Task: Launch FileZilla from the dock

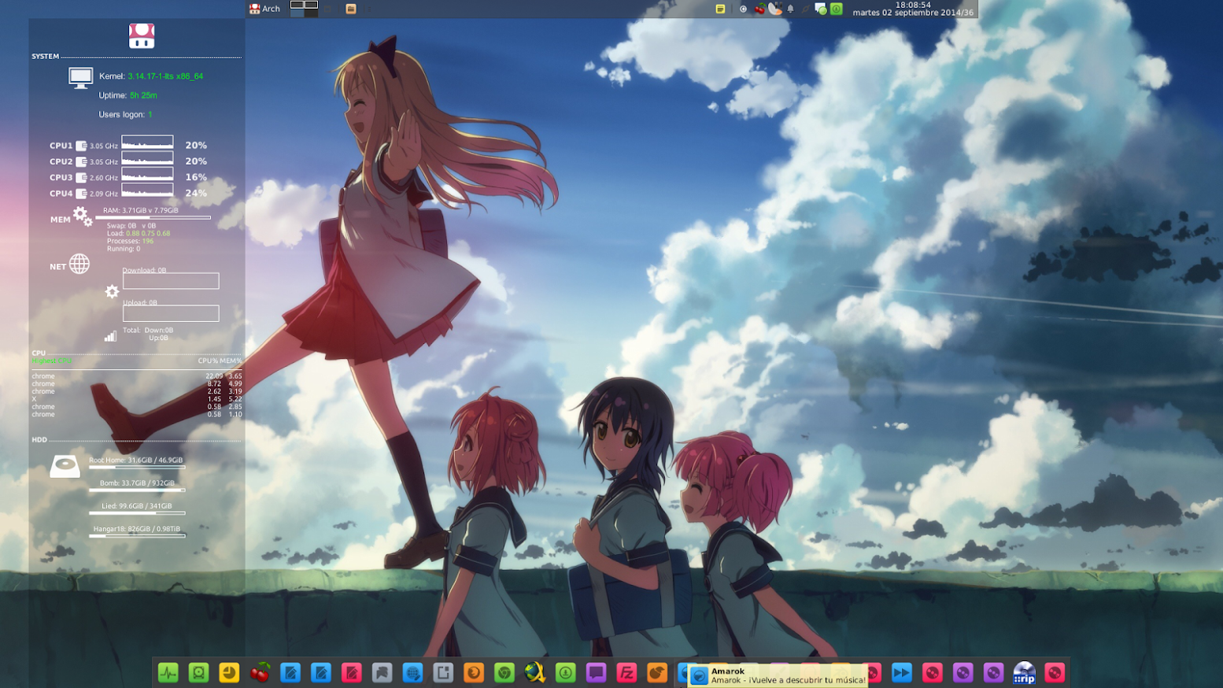Action: (x=626, y=672)
